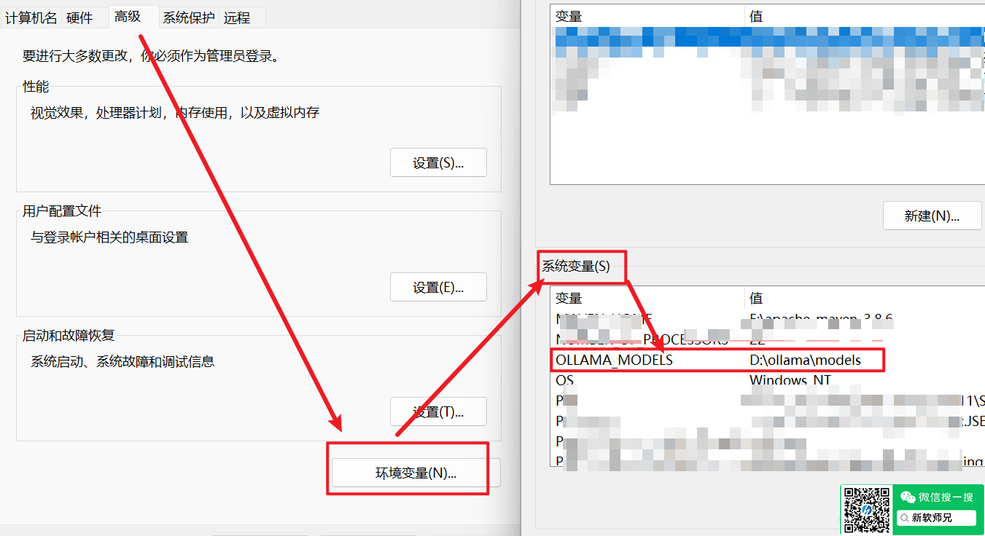
Task: Click the D:\ollama\models value cell
Action: click(x=805, y=360)
